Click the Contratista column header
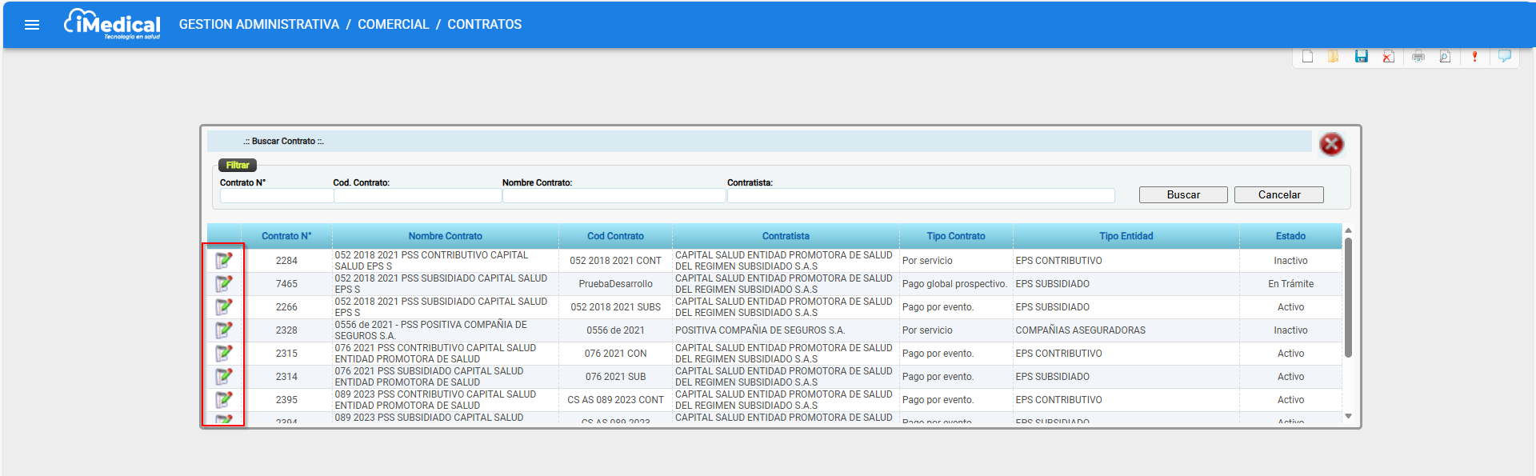1536x476 pixels. click(786, 236)
